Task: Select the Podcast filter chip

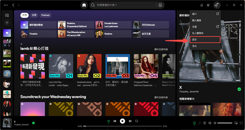Action: point(45,15)
